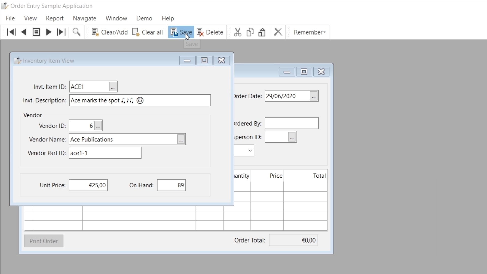The height and width of the screenshot is (274, 487).
Task: Click into the Vendor Part ID field
Action: point(105,153)
